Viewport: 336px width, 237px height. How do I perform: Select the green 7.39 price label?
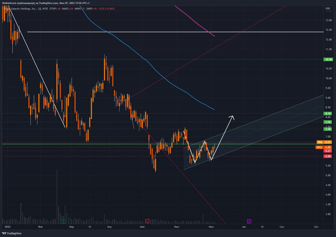pyautogui.click(x=328, y=129)
